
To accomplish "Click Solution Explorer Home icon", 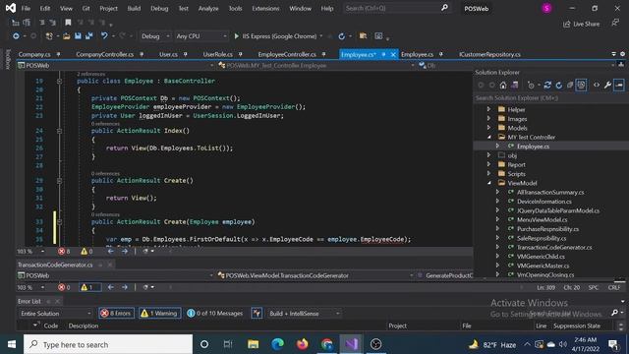I will click(x=503, y=86).
